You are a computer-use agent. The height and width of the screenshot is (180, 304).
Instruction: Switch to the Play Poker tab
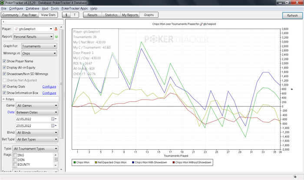29,15
